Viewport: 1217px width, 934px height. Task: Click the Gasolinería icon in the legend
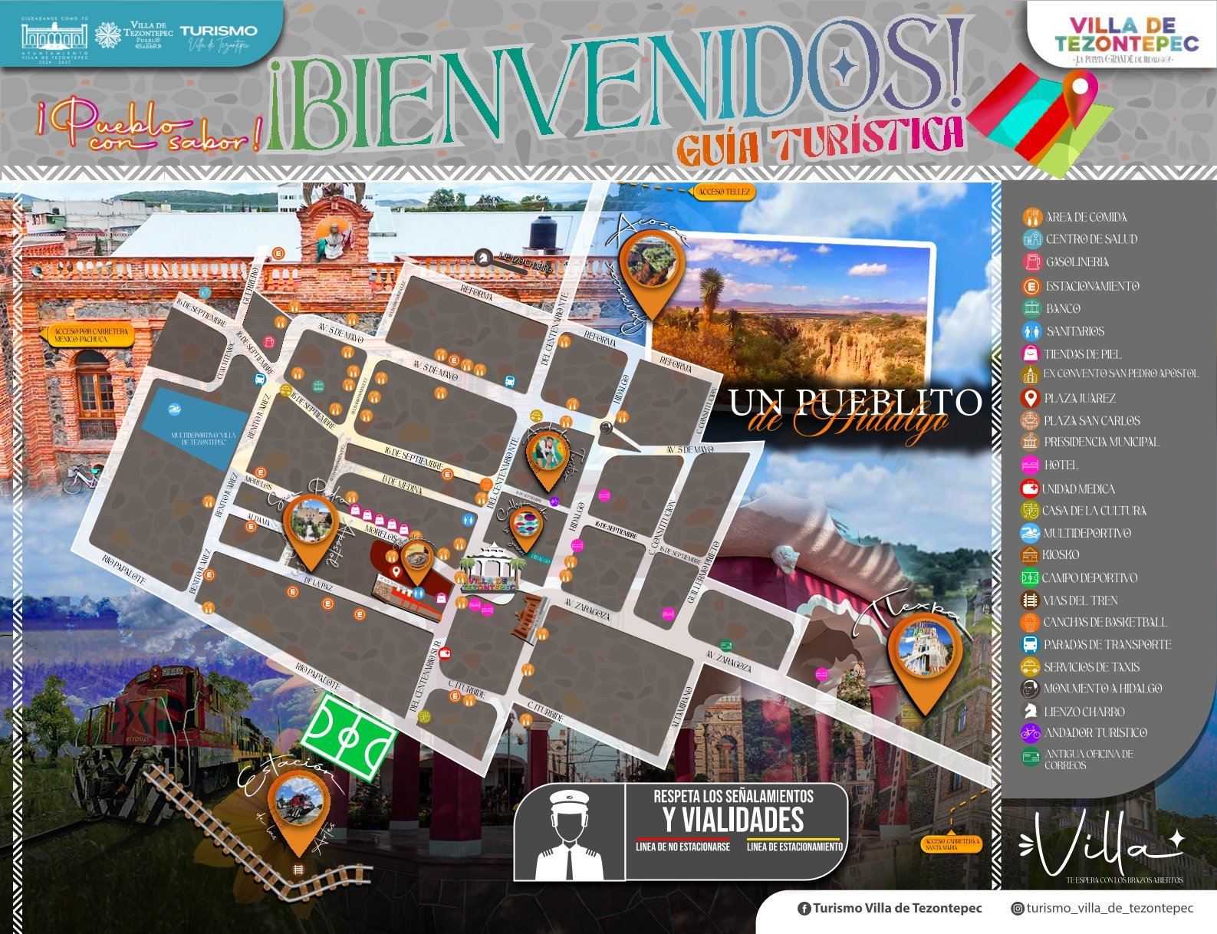tap(1032, 262)
